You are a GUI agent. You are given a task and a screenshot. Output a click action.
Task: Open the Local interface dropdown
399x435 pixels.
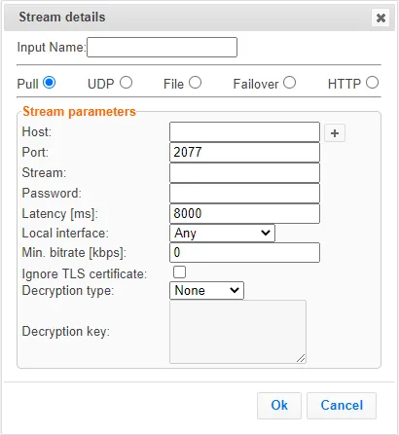click(x=222, y=233)
